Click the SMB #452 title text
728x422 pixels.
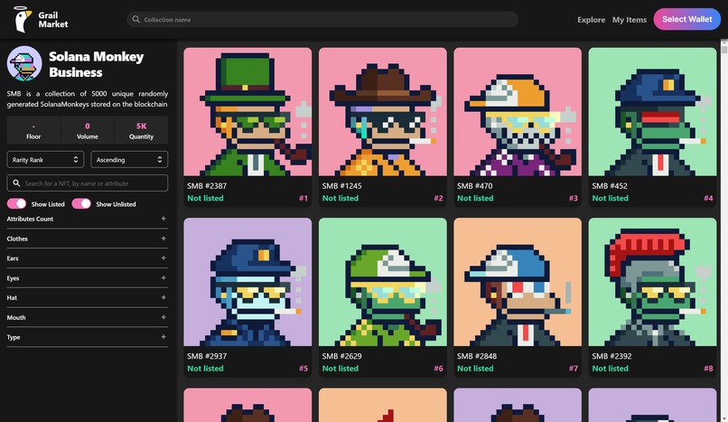(x=610, y=186)
